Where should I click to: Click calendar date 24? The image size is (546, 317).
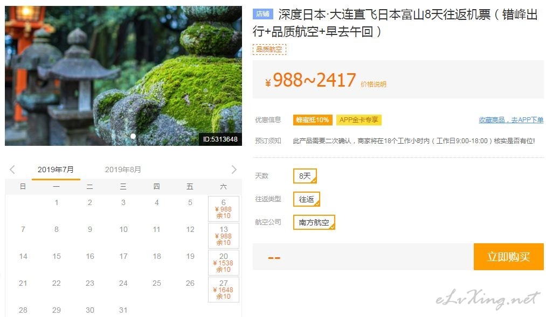pos(123,283)
